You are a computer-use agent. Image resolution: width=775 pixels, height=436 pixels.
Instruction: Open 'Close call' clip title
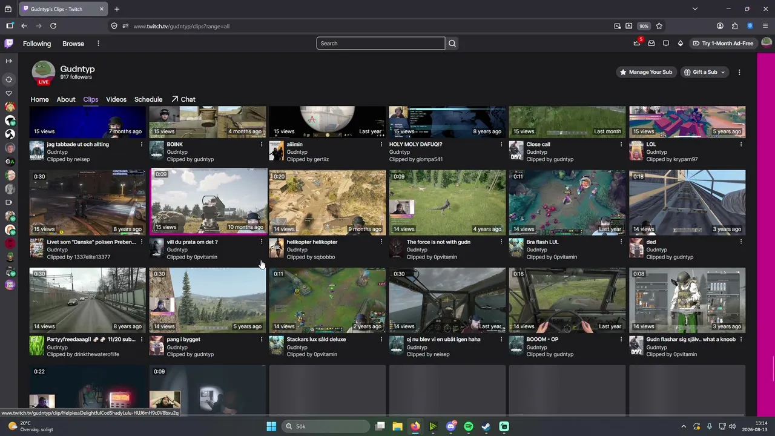pyautogui.click(x=538, y=144)
